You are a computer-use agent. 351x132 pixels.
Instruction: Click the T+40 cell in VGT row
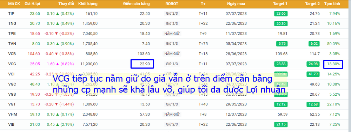203,104
